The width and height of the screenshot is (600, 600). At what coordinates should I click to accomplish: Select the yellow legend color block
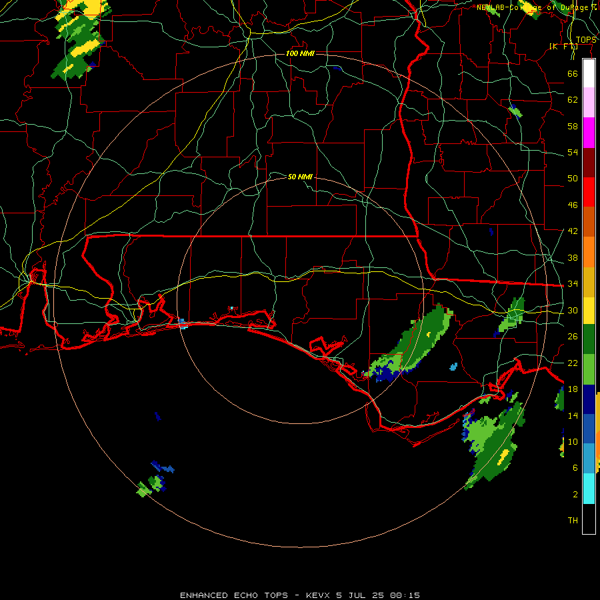pyautogui.click(x=589, y=311)
